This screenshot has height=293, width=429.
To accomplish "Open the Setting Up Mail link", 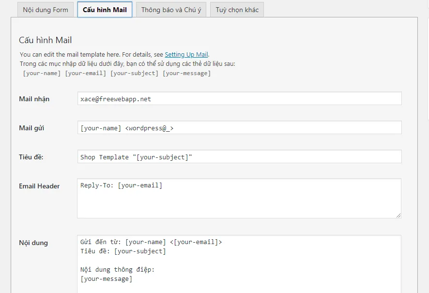I will [x=186, y=54].
